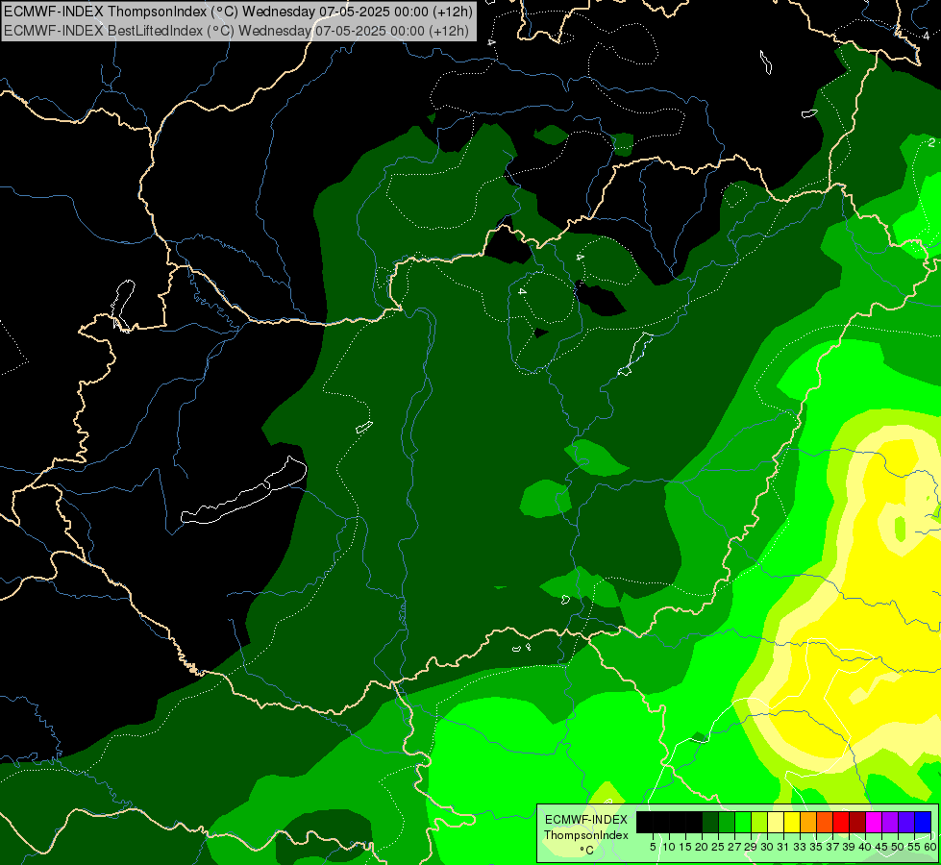Click the purple 45–50 legend swatch
The height and width of the screenshot is (865, 941).
pyautogui.click(x=890, y=822)
